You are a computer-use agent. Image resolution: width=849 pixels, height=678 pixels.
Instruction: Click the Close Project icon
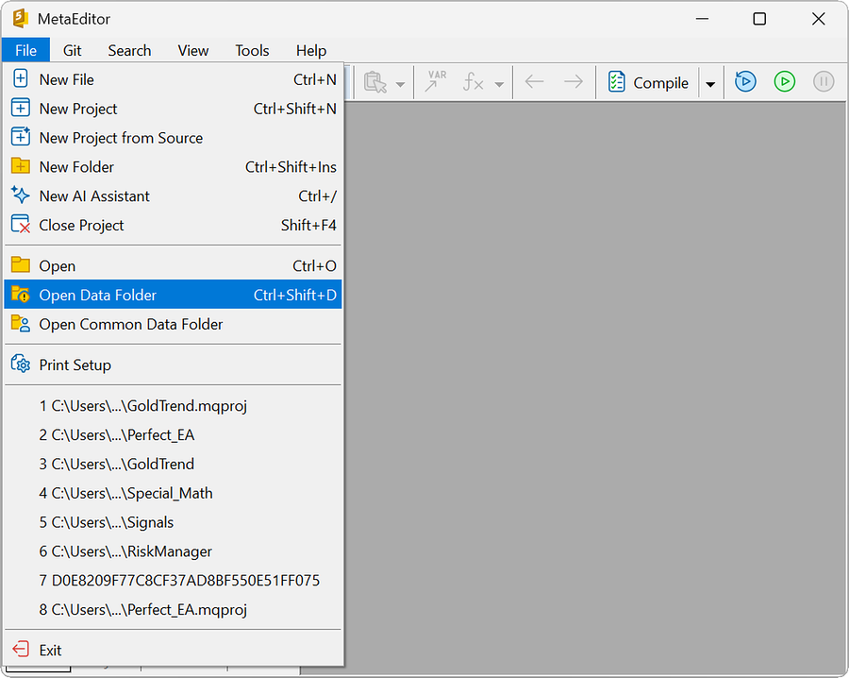[x=21, y=224]
